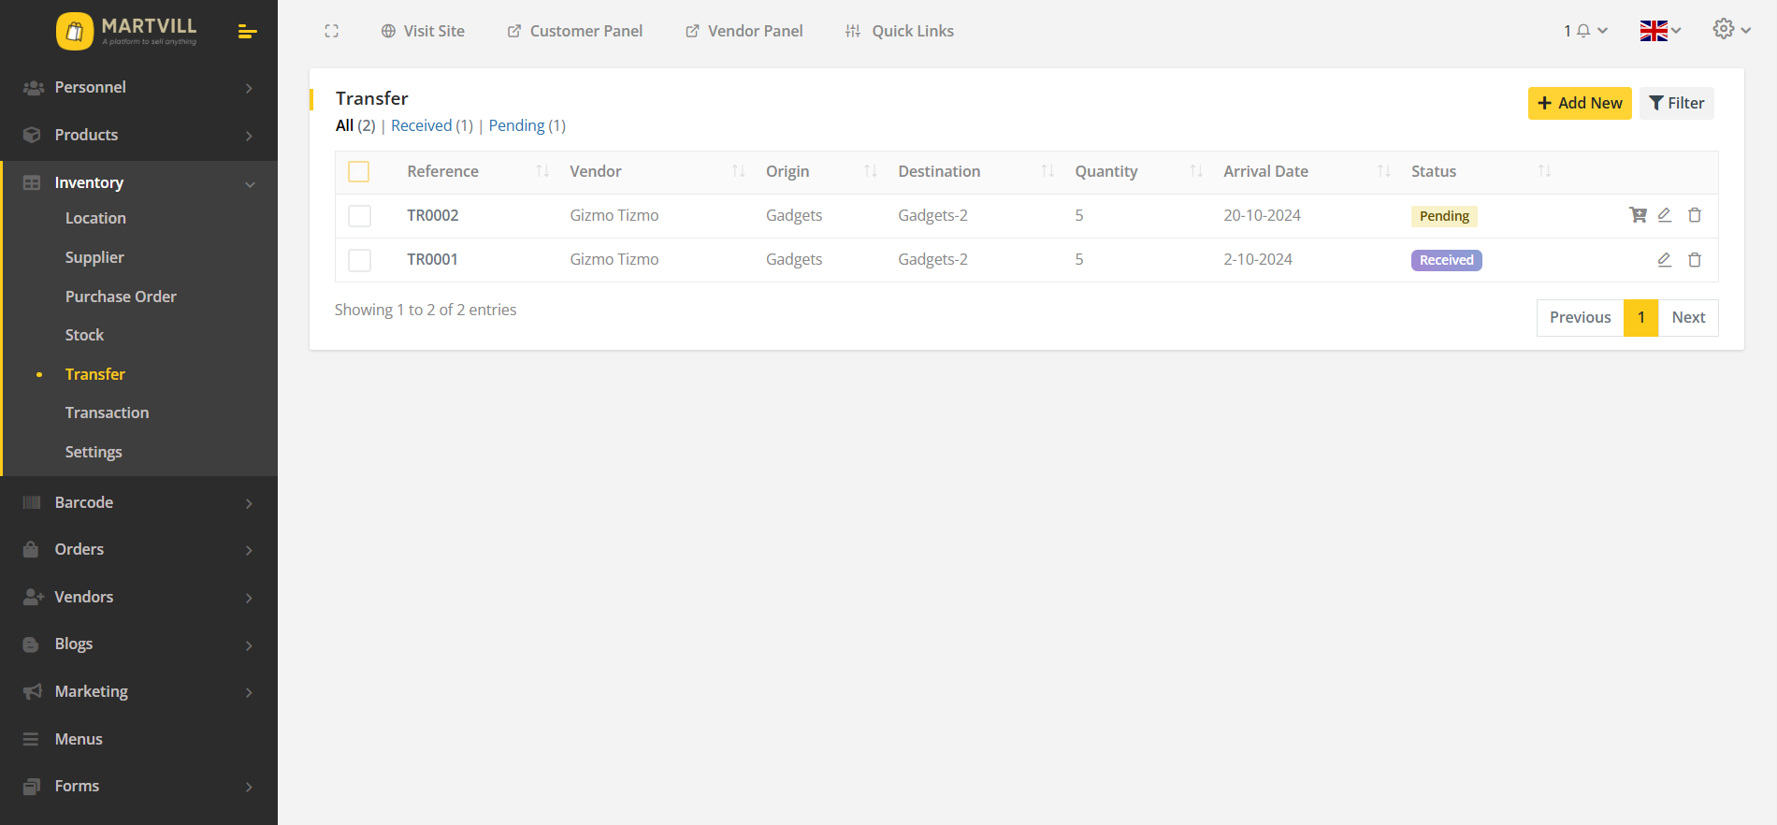Viewport: 1777px width, 825px height.
Task: Open the language flag dropdown
Action: click(1660, 31)
